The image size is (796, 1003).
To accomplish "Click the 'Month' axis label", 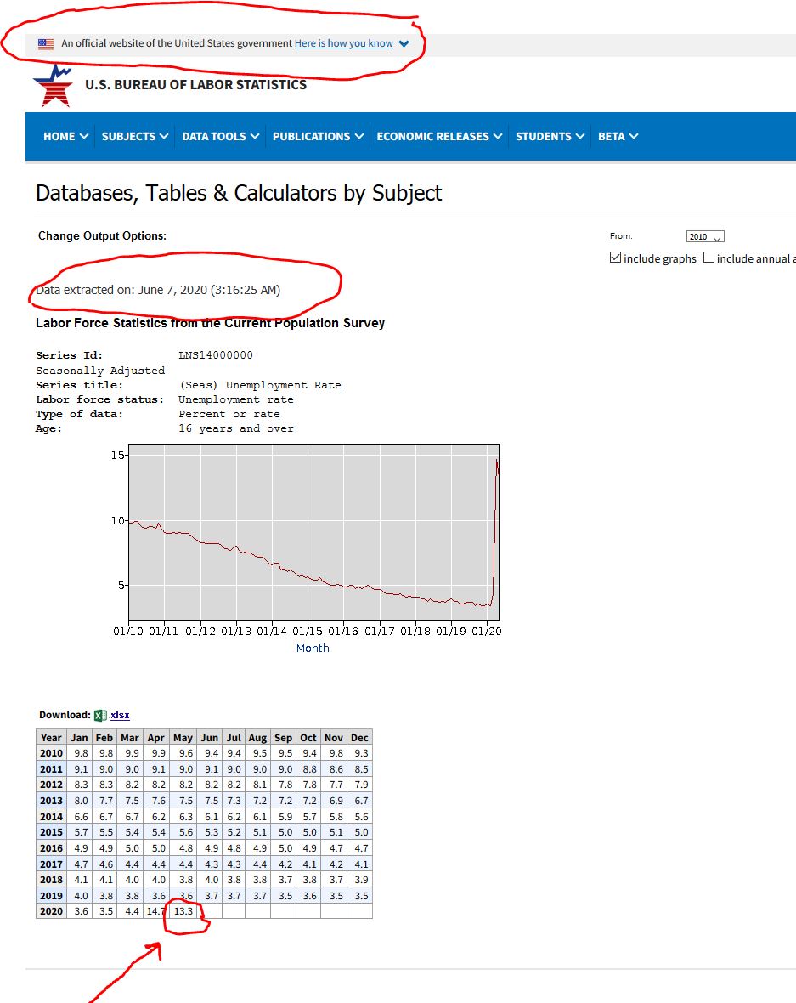I will (x=313, y=648).
